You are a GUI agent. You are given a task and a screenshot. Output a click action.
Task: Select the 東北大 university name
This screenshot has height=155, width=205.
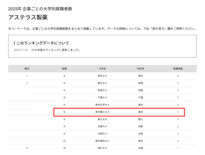(x=102, y=83)
